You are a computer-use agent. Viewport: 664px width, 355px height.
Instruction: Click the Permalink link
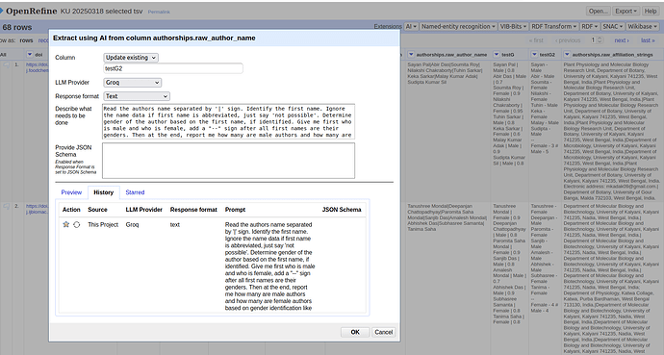point(159,12)
